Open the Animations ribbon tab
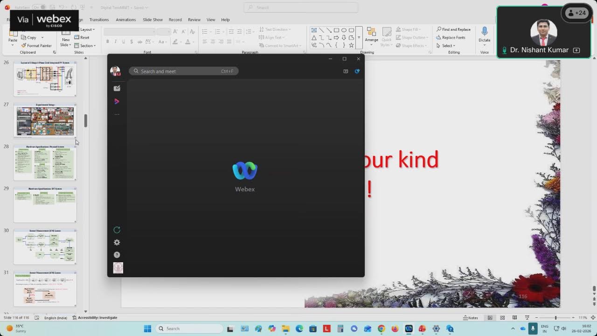 (x=126, y=20)
